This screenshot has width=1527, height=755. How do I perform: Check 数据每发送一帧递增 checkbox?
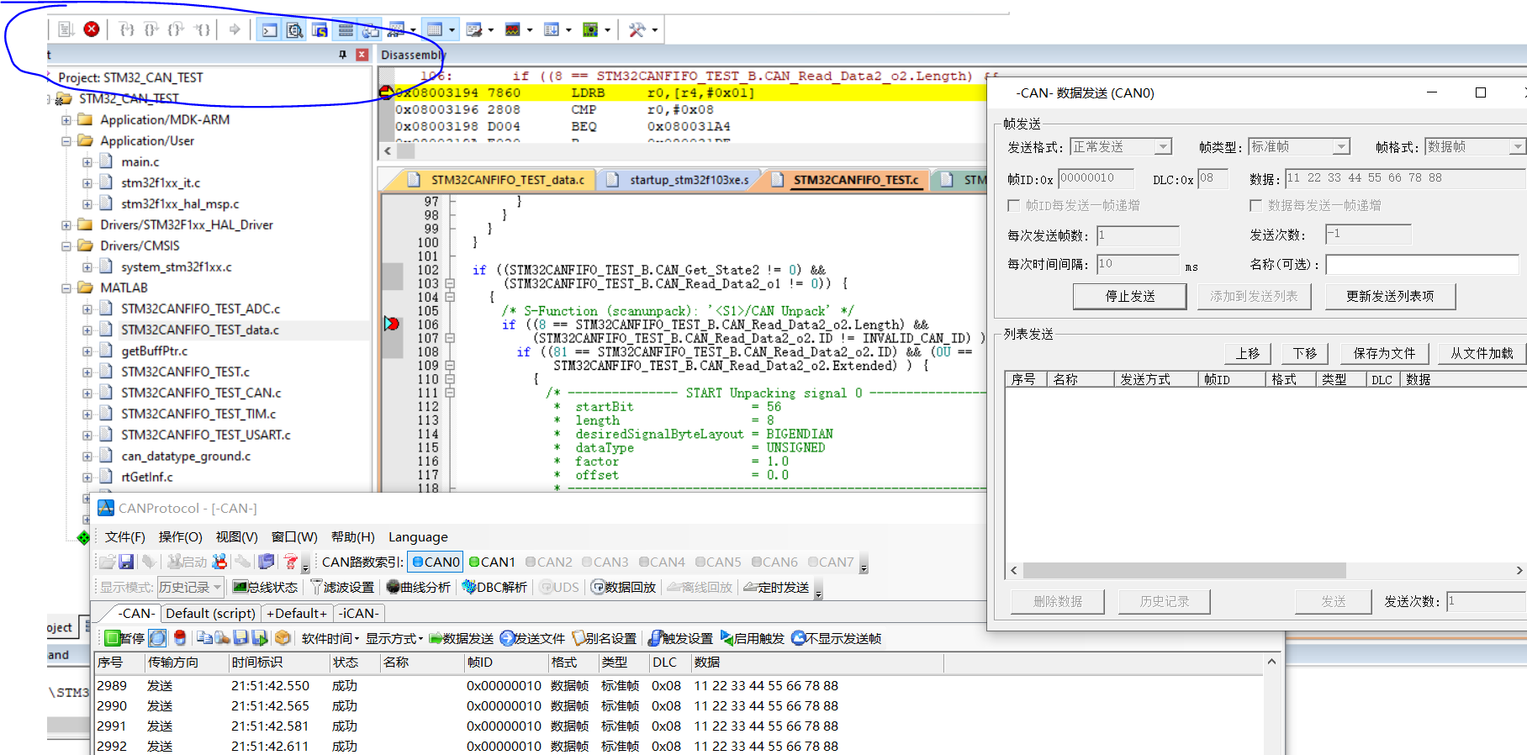[1255, 205]
